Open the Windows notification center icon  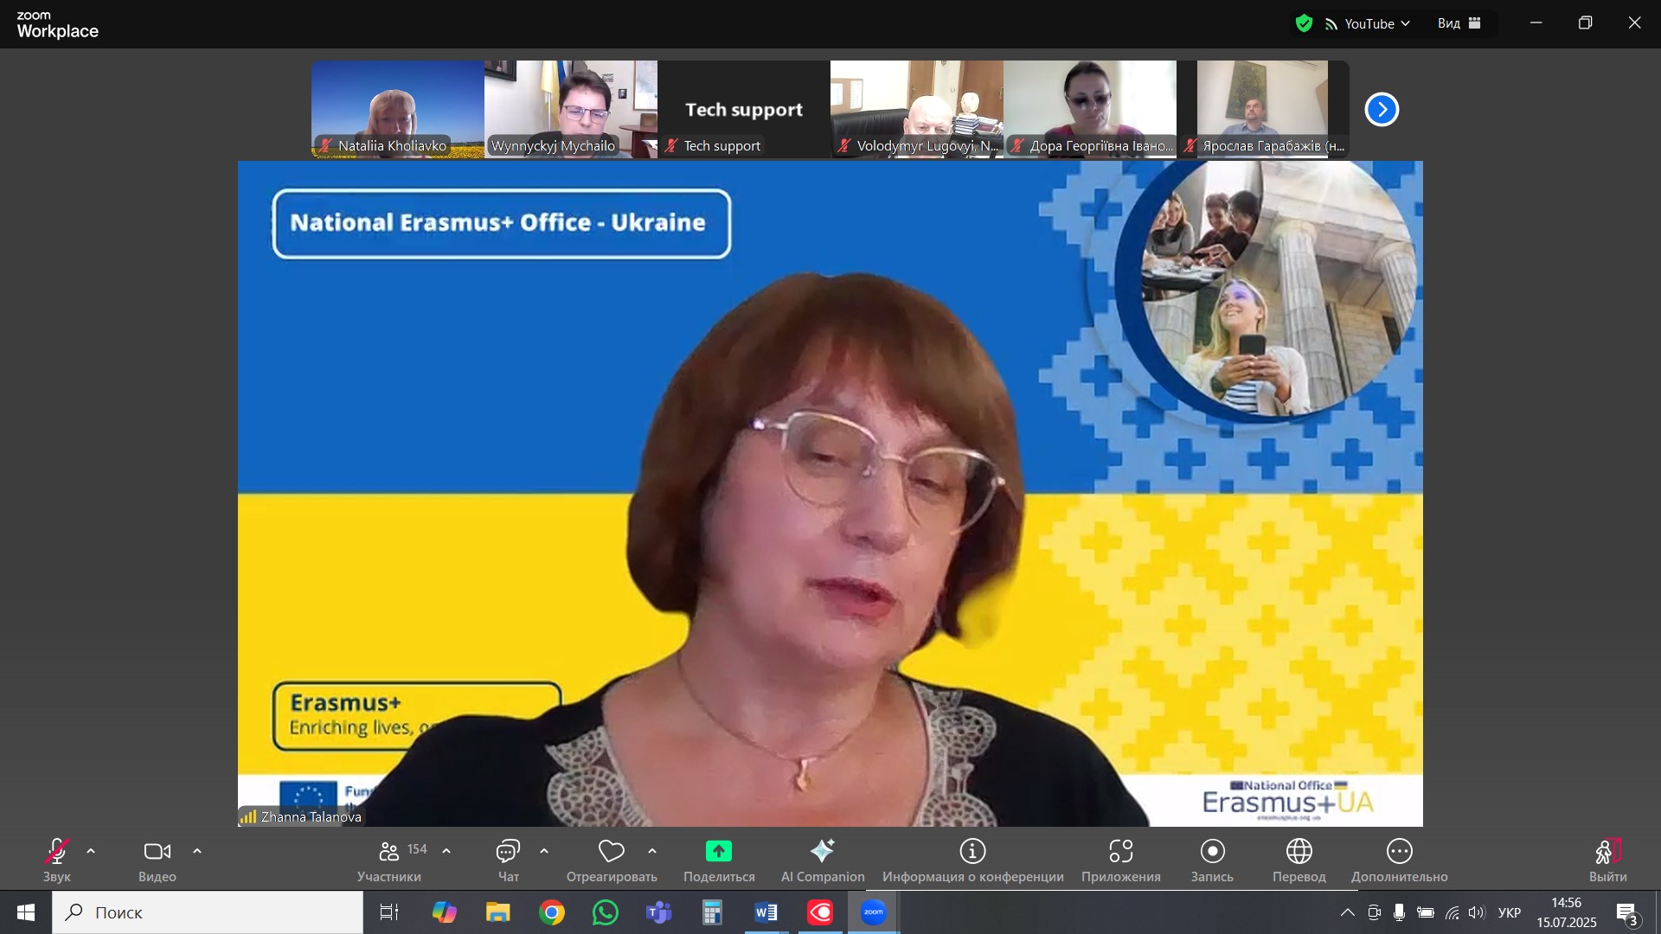[1628, 912]
